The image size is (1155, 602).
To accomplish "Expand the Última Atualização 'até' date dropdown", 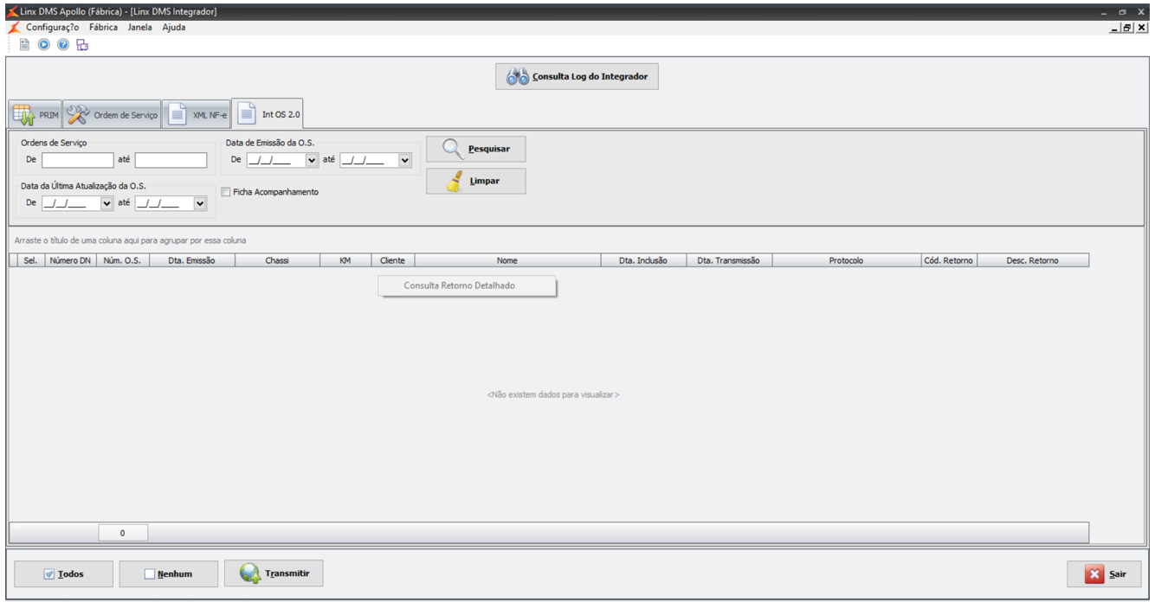I will [x=200, y=203].
